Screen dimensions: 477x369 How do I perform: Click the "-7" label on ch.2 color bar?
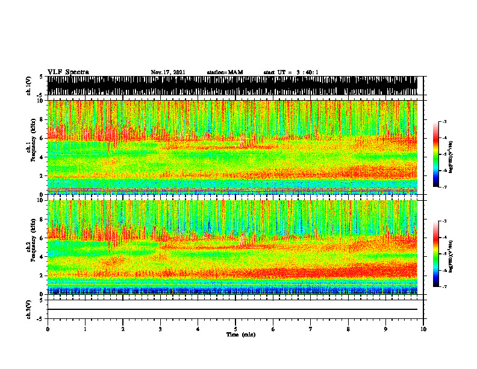tap(444, 286)
